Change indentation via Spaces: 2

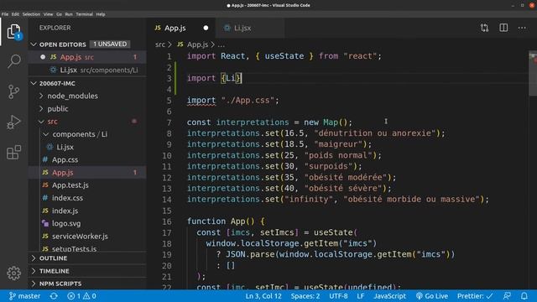coord(305,296)
